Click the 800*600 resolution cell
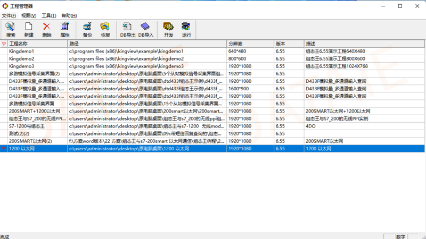The image size is (426, 239). point(237,59)
